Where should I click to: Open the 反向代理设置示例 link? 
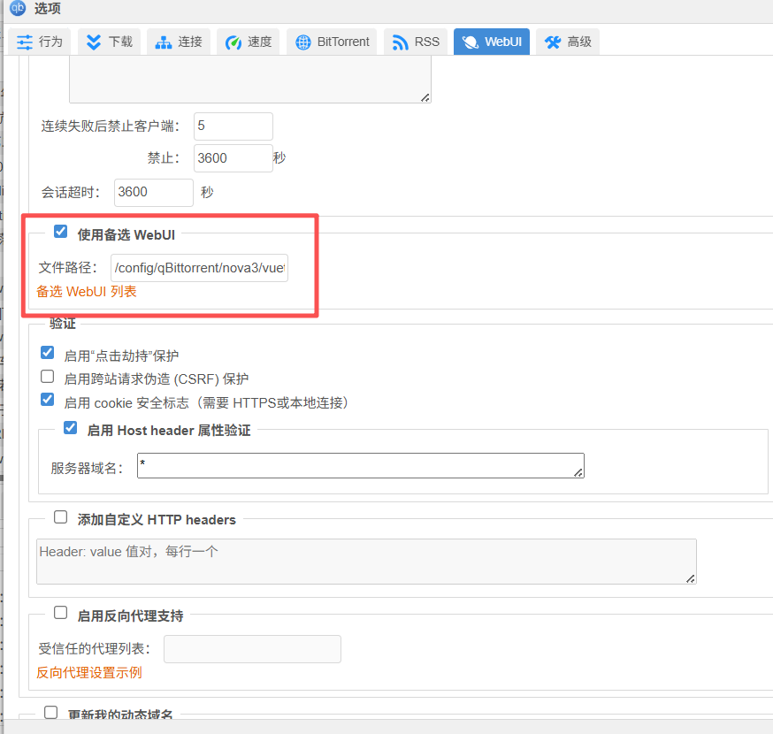89,672
